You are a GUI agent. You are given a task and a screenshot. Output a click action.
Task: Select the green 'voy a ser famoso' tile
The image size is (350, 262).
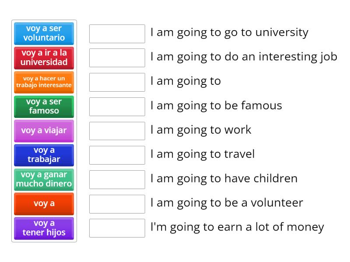pyautogui.click(x=44, y=106)
